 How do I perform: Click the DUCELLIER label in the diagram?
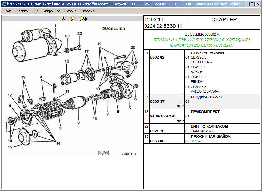[x=113, y=29]
